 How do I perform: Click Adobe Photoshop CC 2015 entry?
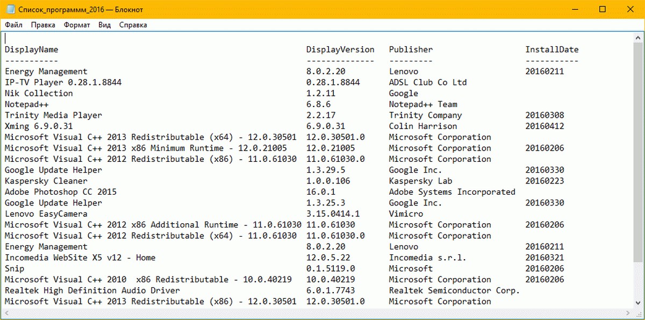pyautogui.click(x=61, y=192)
